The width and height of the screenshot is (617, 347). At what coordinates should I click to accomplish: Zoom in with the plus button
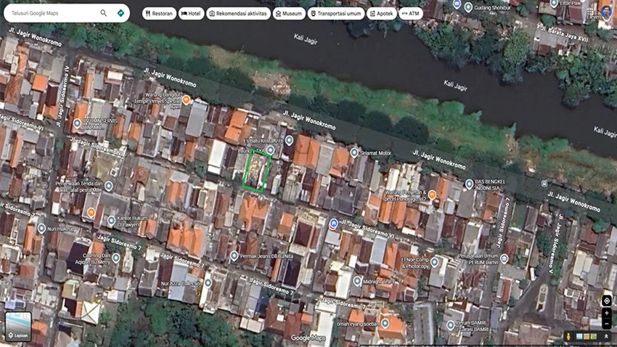pos(607,313)
